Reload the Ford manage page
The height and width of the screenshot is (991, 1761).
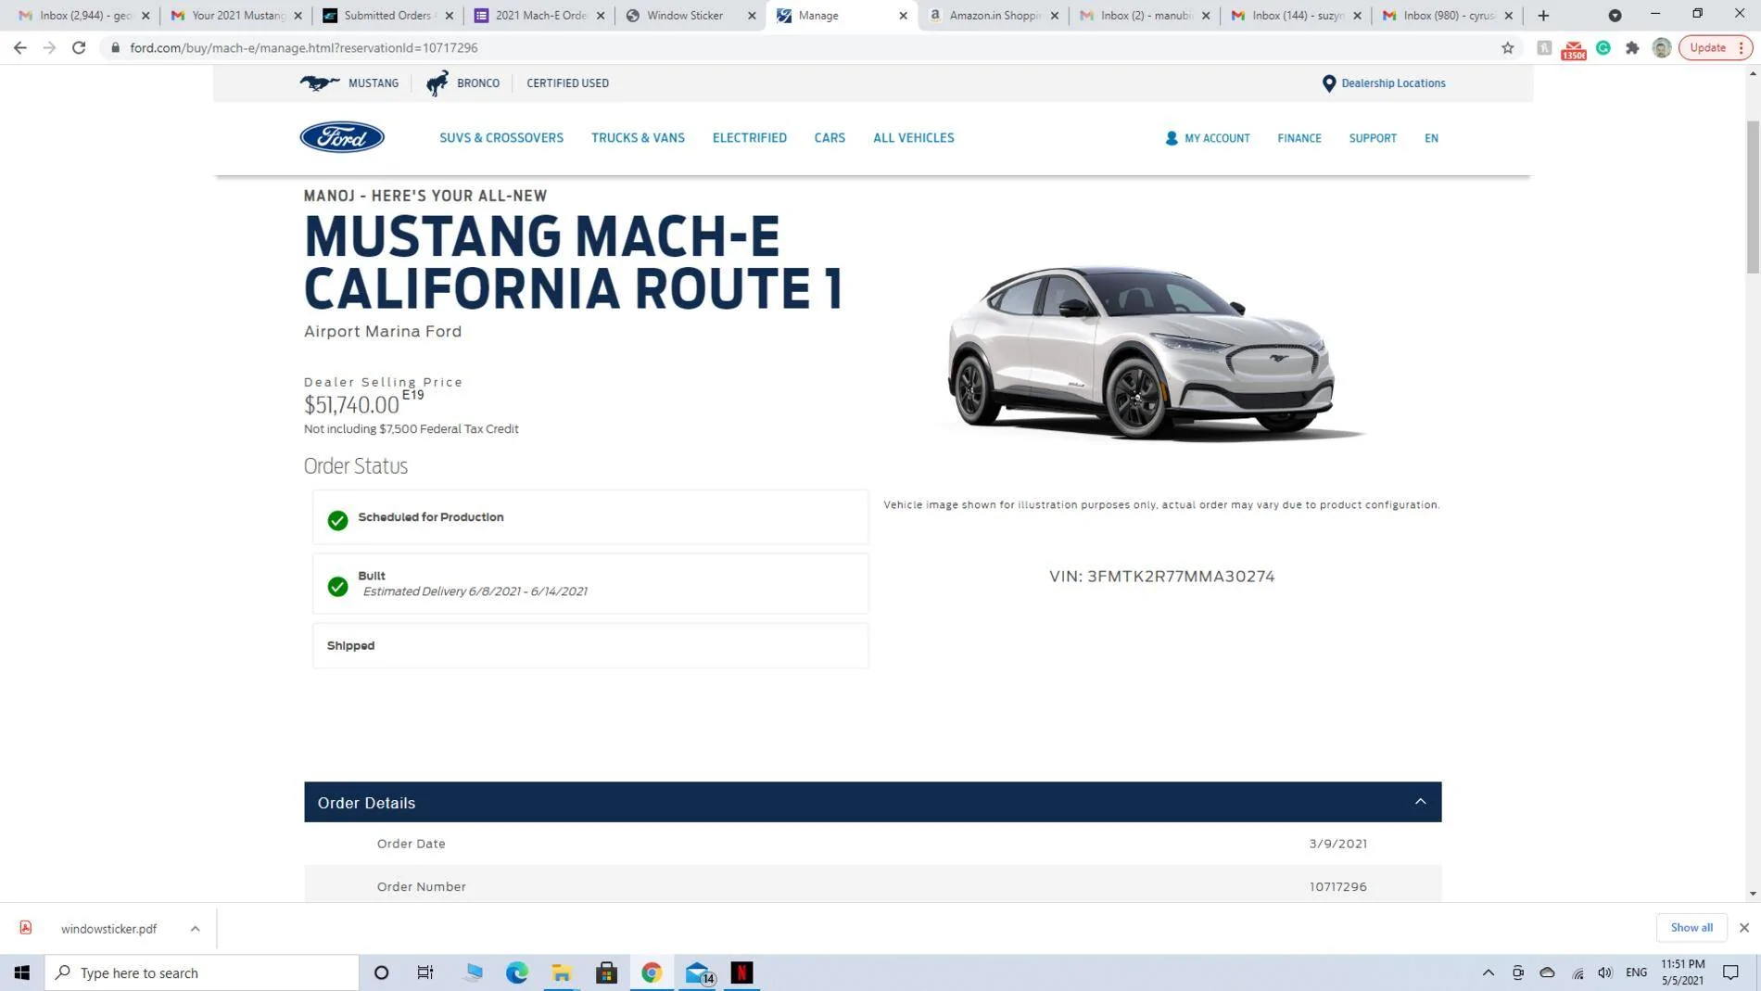pos(79,47)
